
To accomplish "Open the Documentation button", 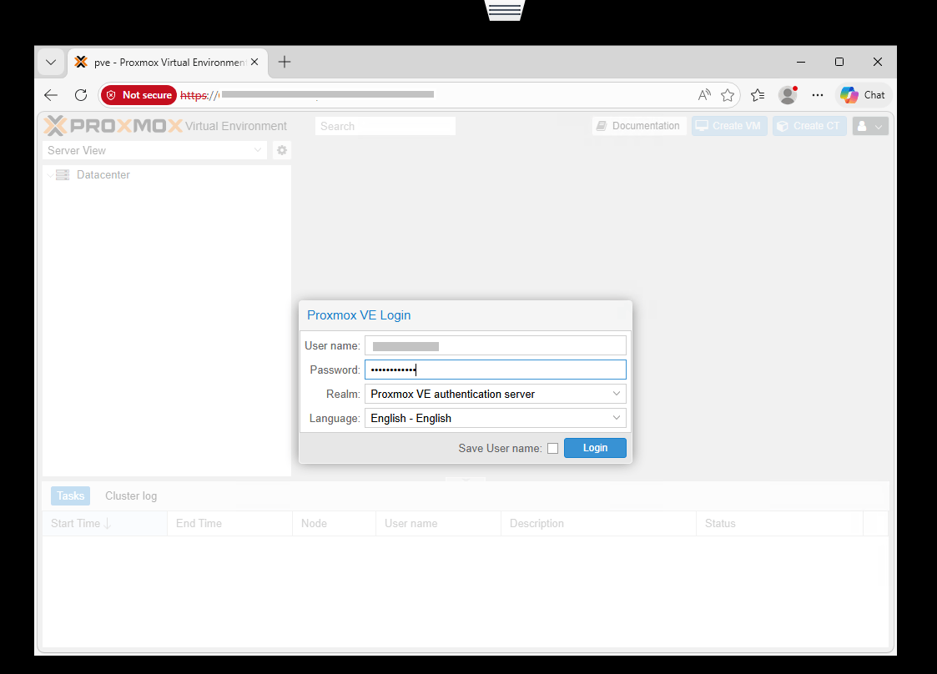I will [639, 126].
